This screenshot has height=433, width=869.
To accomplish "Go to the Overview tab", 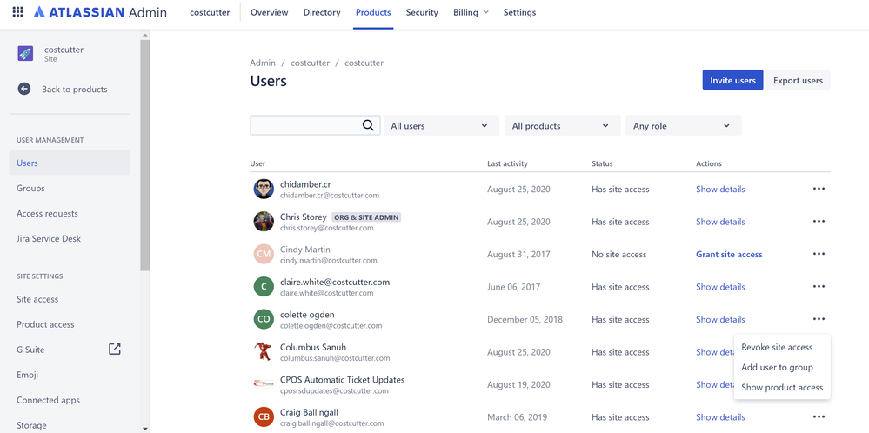I will click(x=270, y=12).
